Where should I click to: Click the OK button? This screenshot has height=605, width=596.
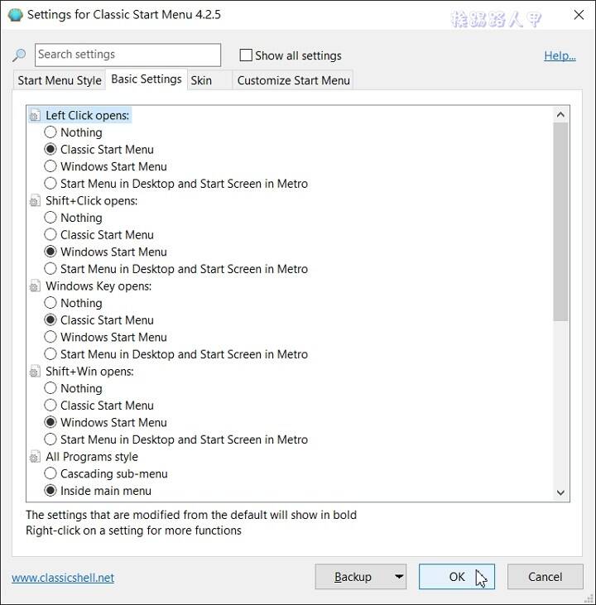point(457,577)
